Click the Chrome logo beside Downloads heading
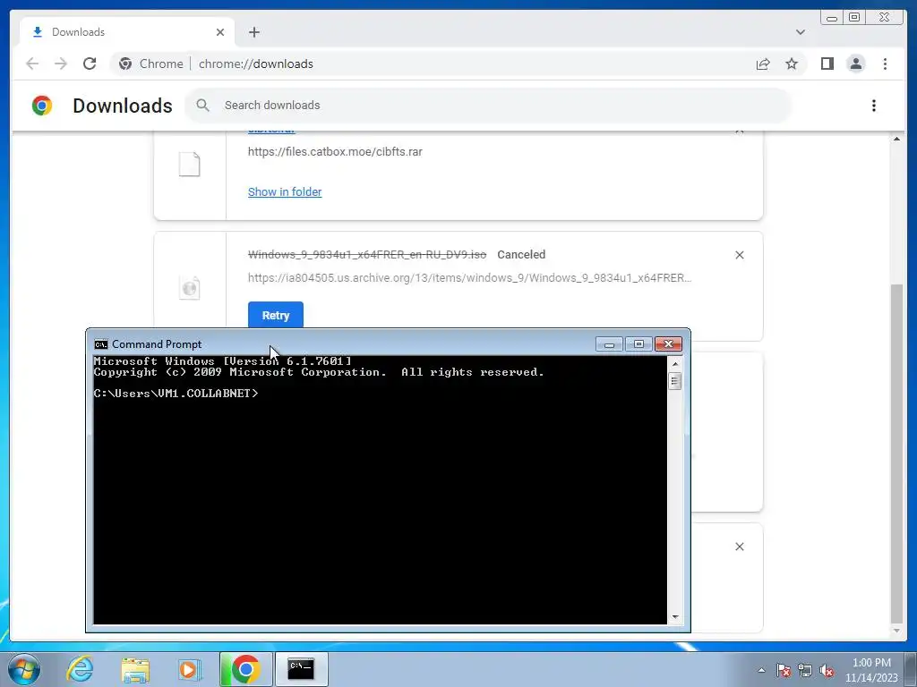The image size is (917, 687). click(42, 106)
